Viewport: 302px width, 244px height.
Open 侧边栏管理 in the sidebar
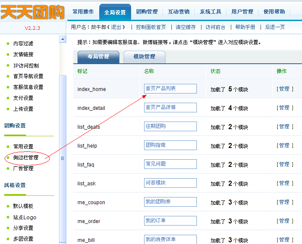(26, 158)
